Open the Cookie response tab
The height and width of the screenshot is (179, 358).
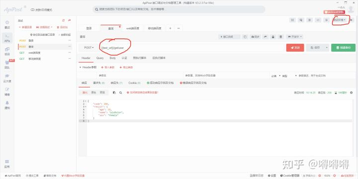pyautogui.click(x=134, y=83)
